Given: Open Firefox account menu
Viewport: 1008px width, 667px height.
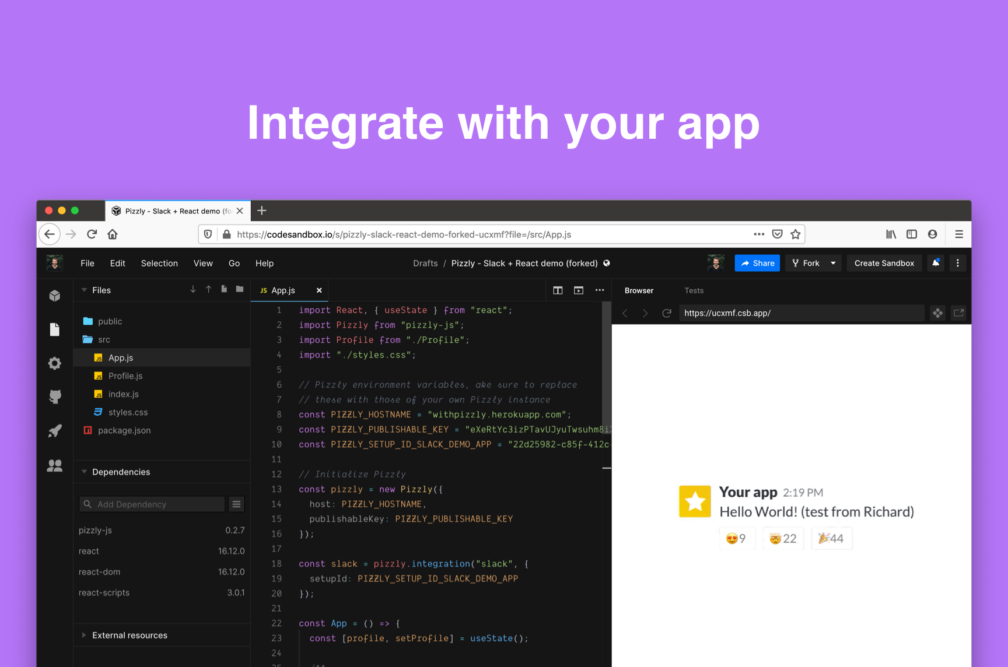Looking at the screenshot, I should click(932, 234).
